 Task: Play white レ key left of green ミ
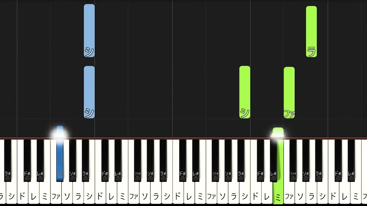[267, 195]
